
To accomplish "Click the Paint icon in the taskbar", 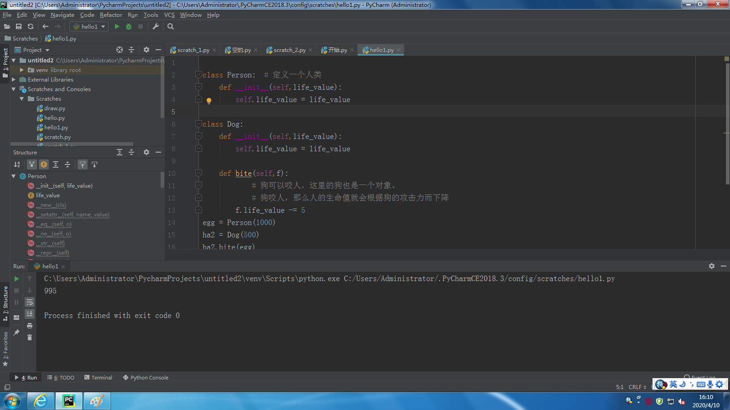I will coord(96,401).
